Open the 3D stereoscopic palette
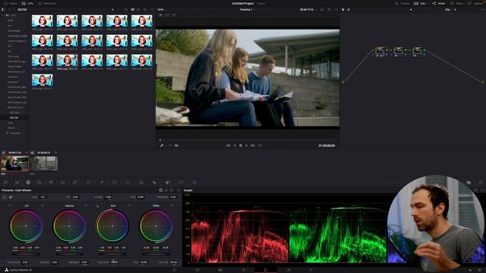 pyautogui.click(x=194, y=183)
